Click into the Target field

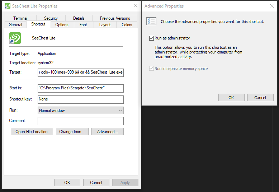(x=81, y=72)
